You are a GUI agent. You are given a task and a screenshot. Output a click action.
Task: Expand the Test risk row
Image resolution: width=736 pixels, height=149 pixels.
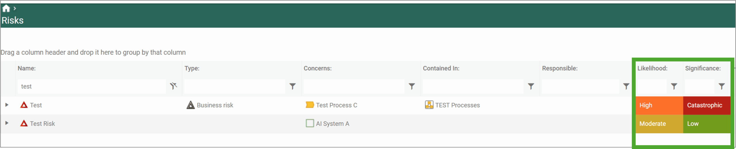point(7,105)
